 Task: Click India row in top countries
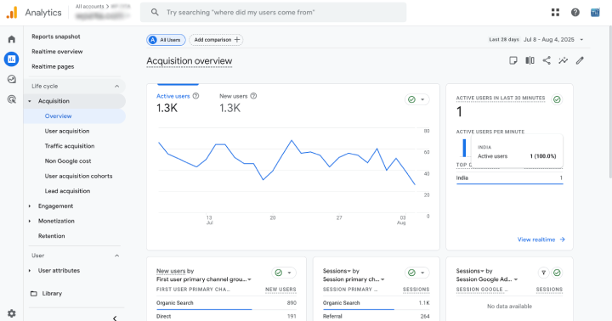pos(509,177)
